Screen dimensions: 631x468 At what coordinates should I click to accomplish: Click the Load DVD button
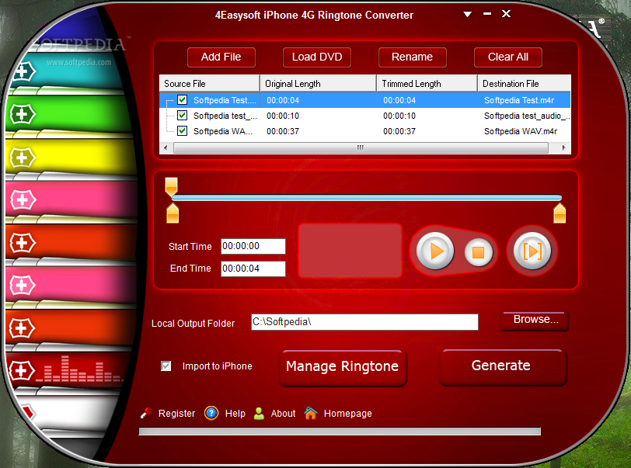[317, 57]
